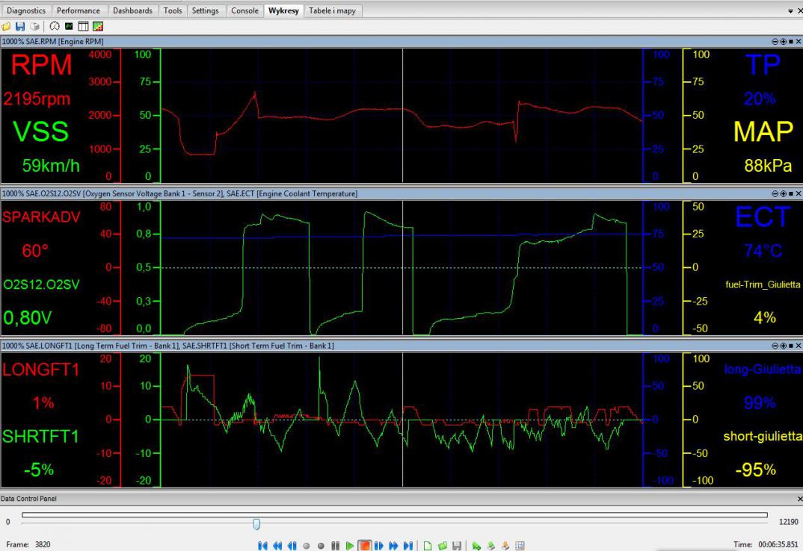Zoom in the Oxygen Sensor Voltage chart panel
Screen dimensions: 803x551
pos(783,193)
